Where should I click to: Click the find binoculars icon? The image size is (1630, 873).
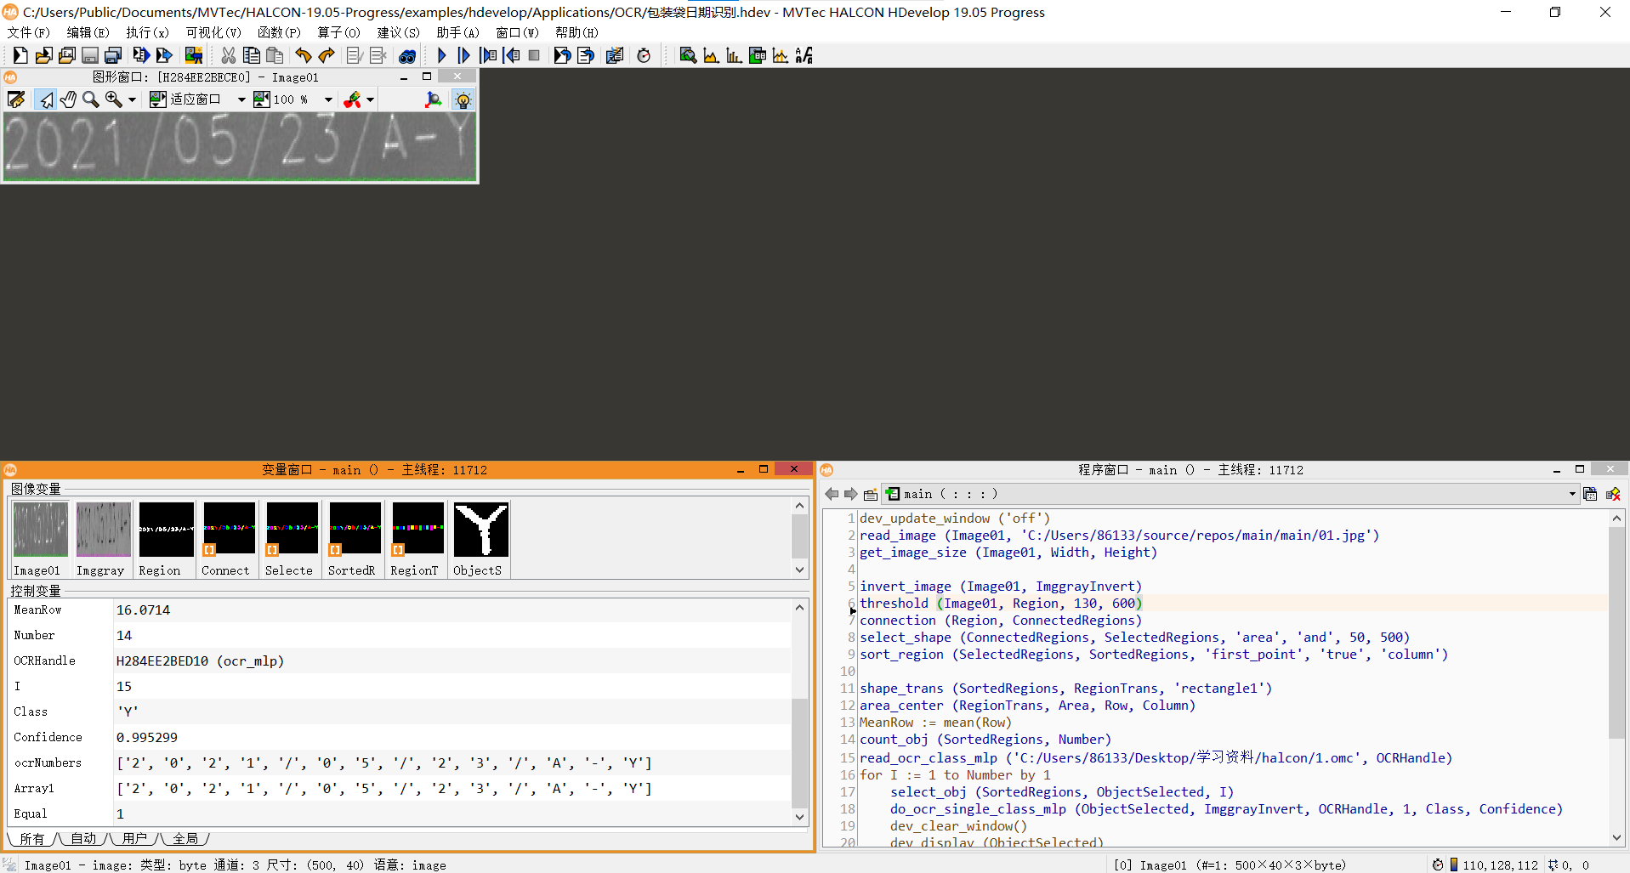[x=407, y=55]
